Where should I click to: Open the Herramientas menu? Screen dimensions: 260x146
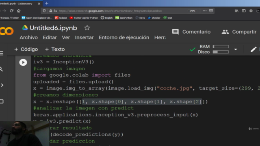160,38
